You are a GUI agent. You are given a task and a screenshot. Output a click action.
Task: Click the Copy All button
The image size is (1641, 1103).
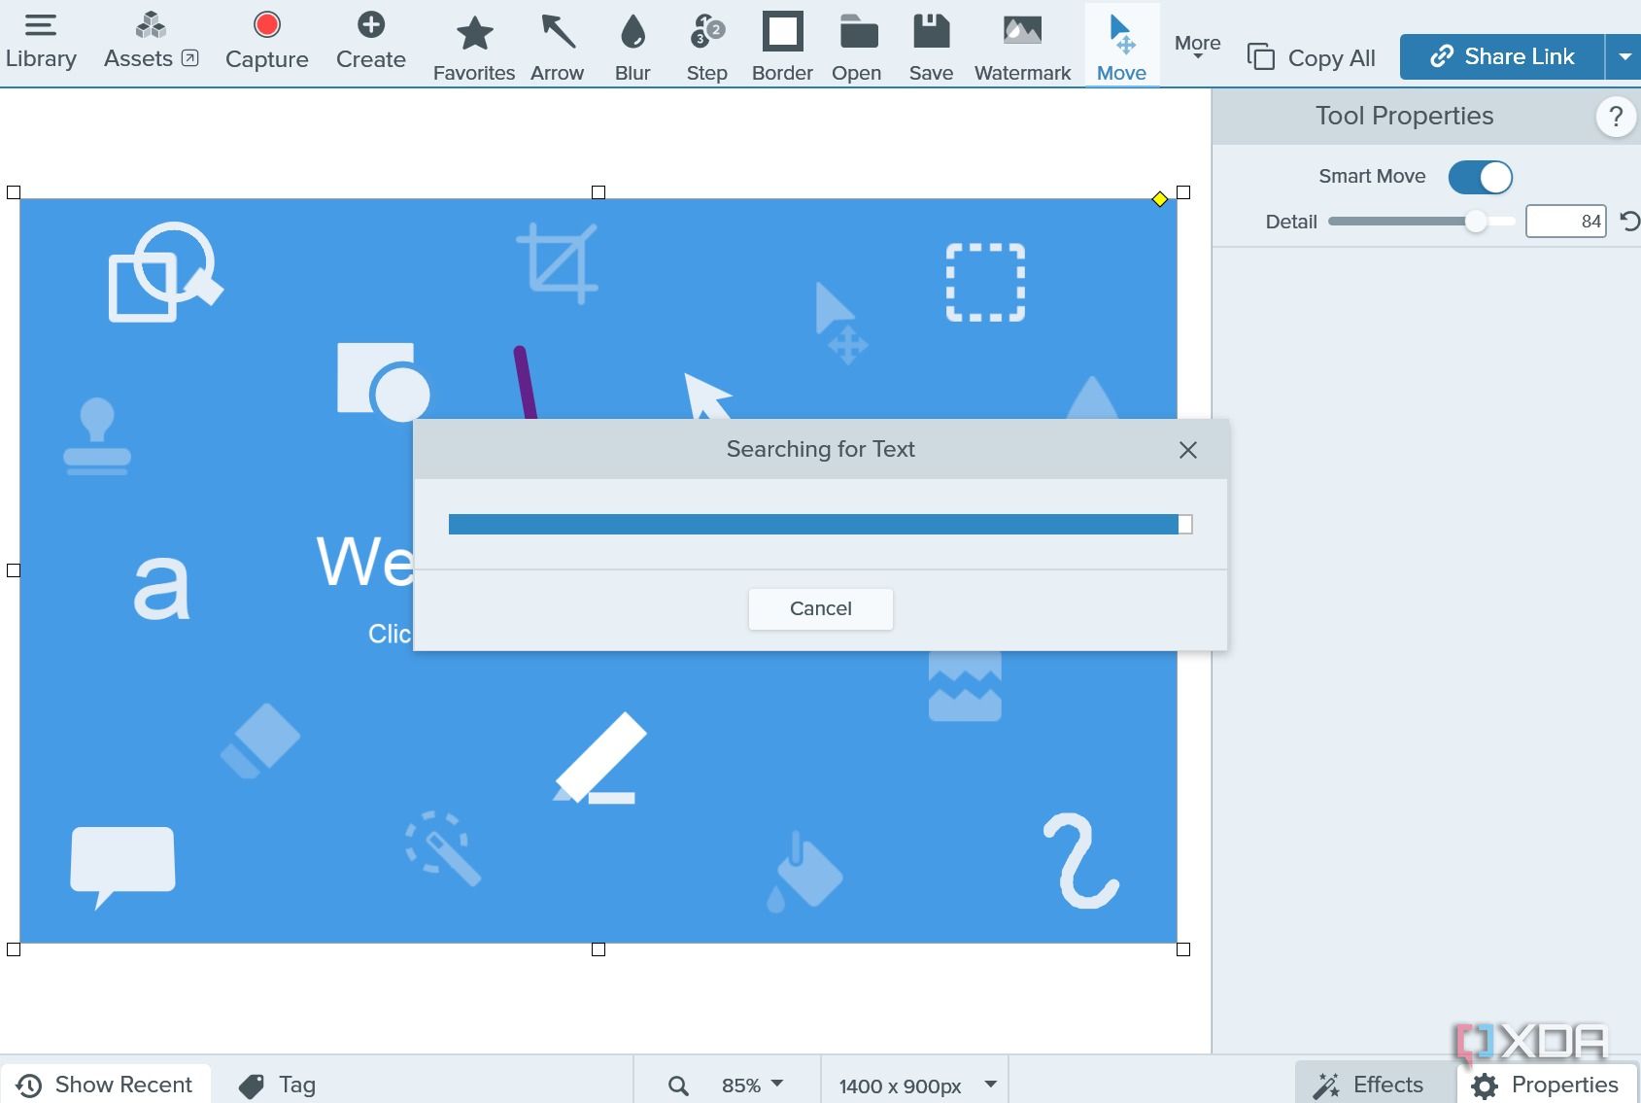click(x=1310, y=56)
